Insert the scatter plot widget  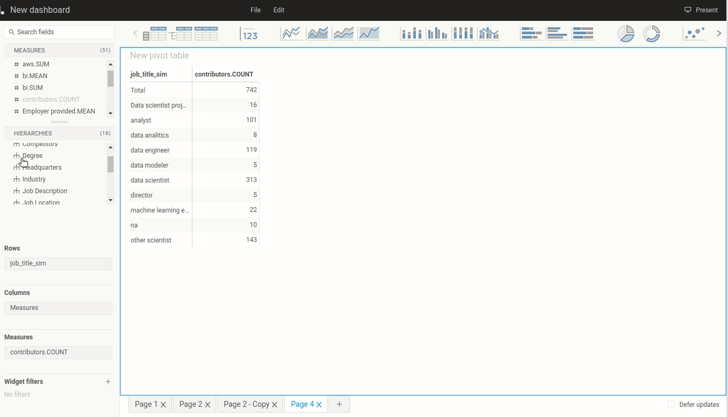coord(695,34)
